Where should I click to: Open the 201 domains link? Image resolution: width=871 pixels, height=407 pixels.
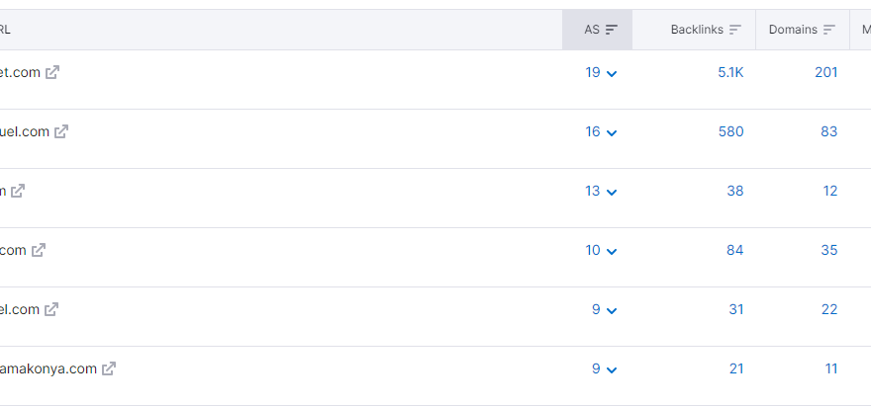[826, 72]
